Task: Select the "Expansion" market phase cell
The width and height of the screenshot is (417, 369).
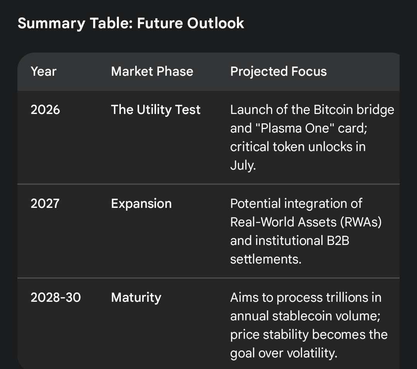Action: [141, 204]
